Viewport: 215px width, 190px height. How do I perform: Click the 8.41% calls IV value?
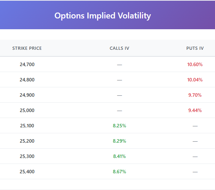(119, 156)
